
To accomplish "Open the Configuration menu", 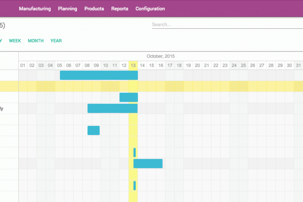I will tap(150, 9).
